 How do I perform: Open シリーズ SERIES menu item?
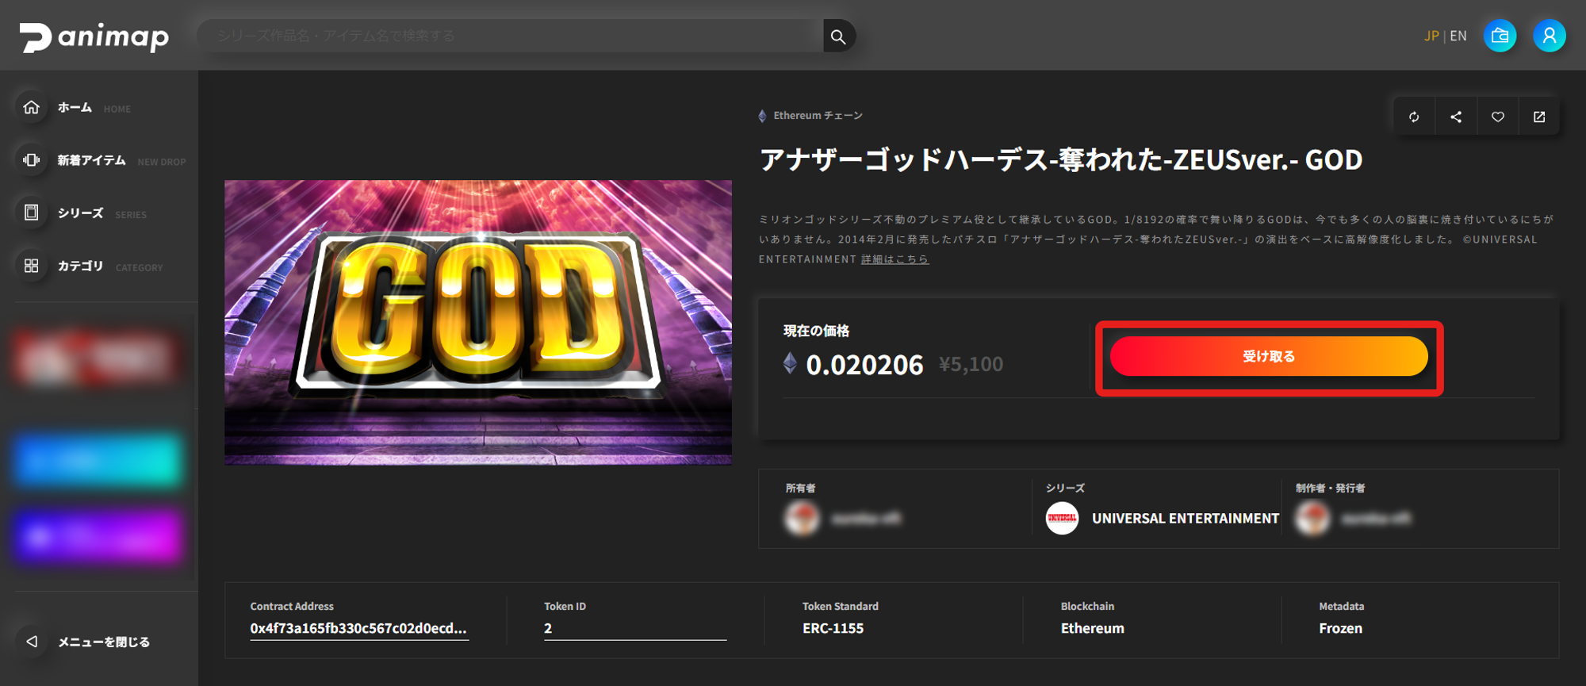click(82, 213)
